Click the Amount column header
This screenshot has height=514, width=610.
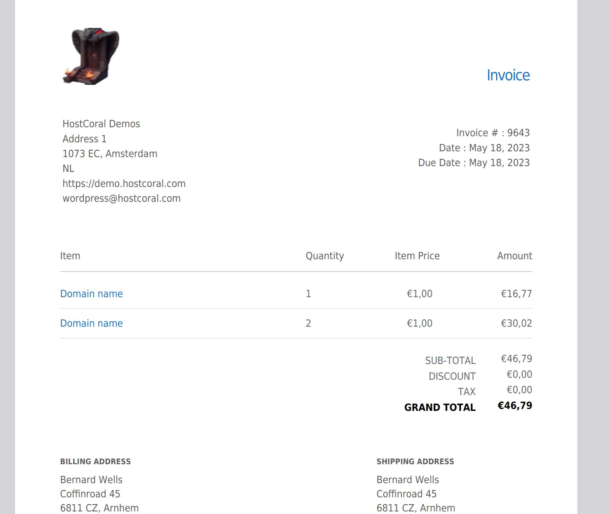[x=514, y=256]
